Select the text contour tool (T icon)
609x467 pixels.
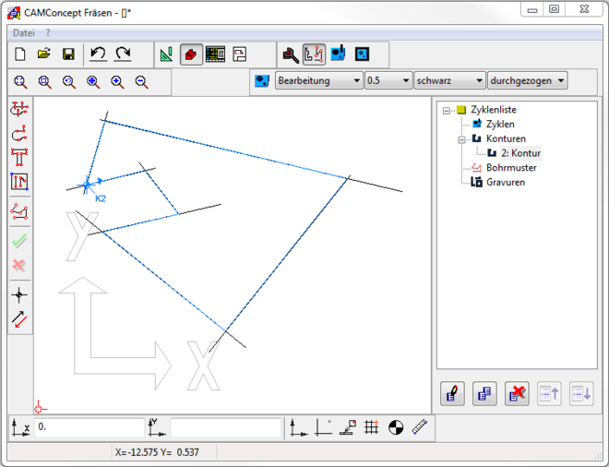(18, 157)
